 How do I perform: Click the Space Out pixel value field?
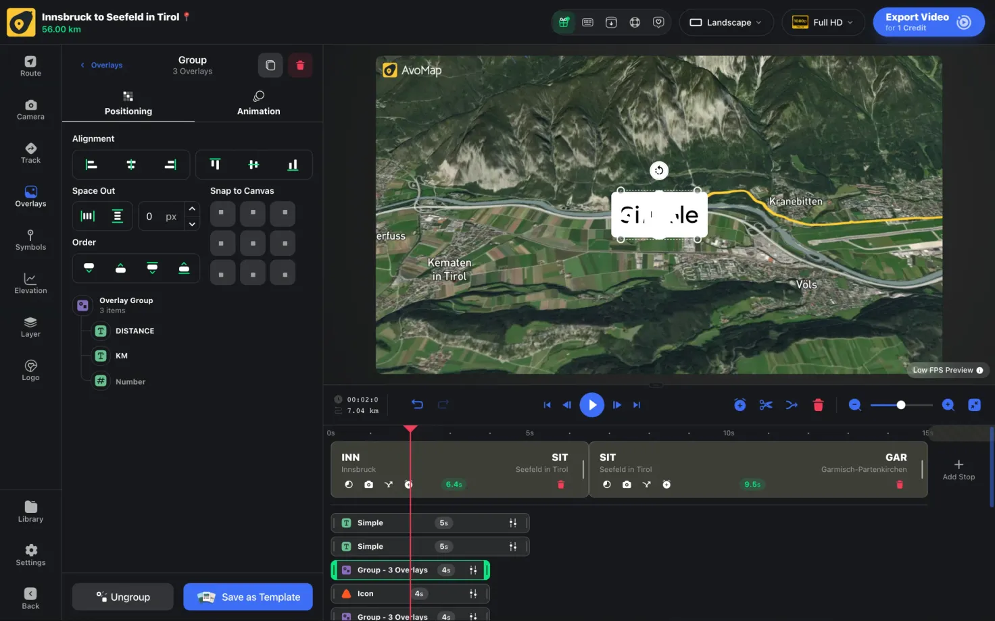point(162,217)
